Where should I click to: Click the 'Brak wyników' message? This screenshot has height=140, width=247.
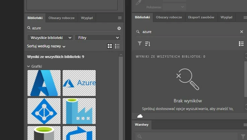188,101
